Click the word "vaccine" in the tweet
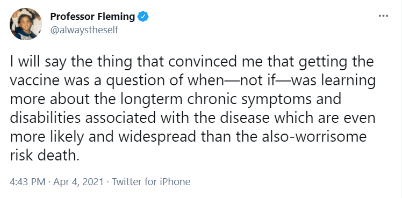This screenshot has width=402, height=198. (36, 81)
